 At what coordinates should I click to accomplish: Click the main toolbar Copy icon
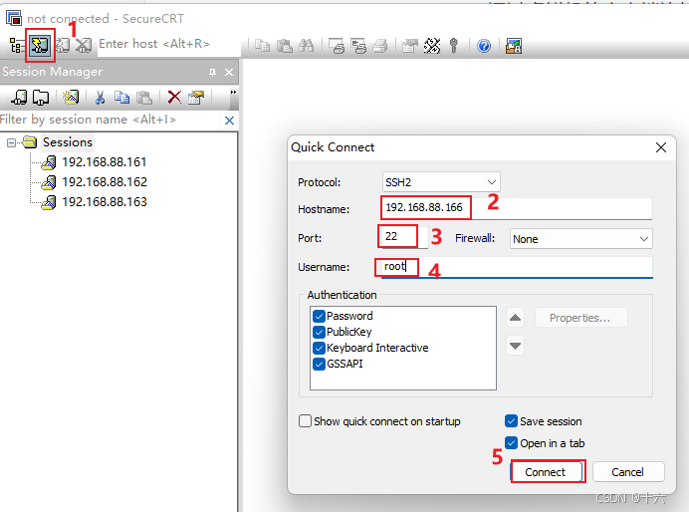click(x=262, y=46)
